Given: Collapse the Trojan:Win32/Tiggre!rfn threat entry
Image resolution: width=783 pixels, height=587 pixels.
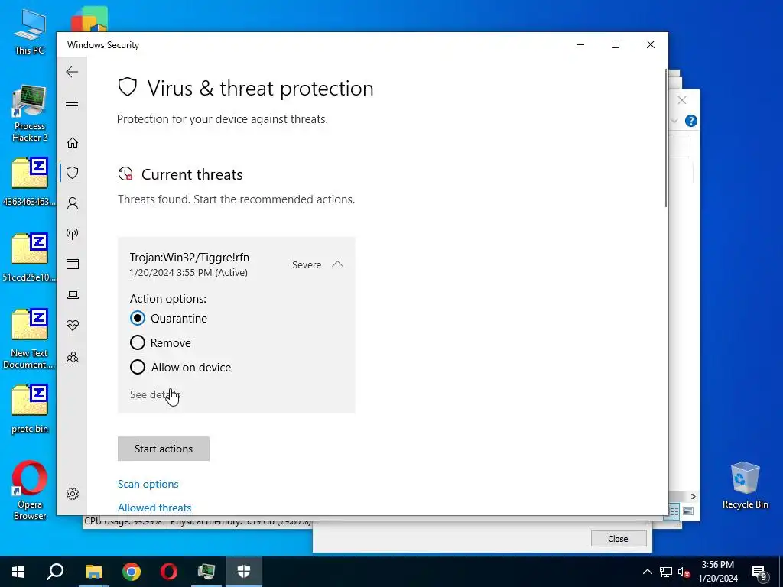Looking at the screenshot, I should pyautogui.click(x=337, y=264).
